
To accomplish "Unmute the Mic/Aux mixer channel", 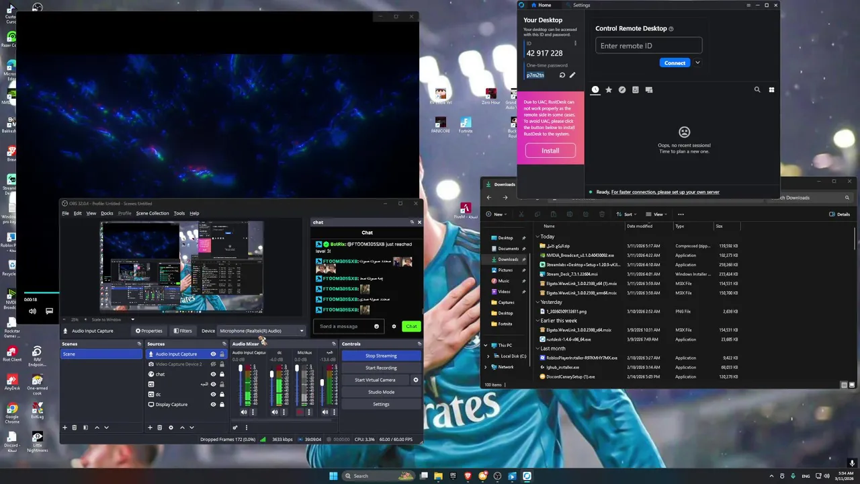I will pos(300,412).
